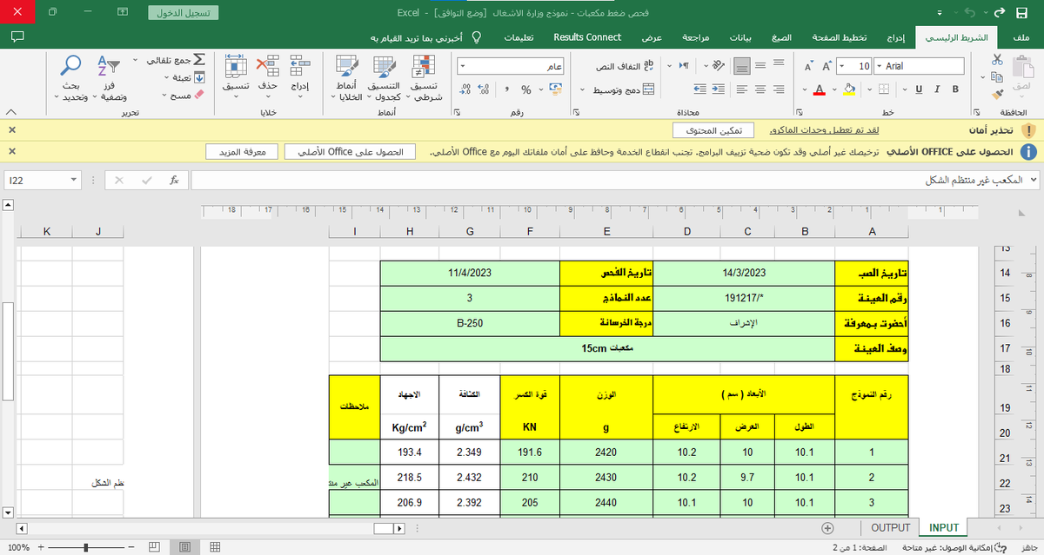Click Learn More (معرفة المزيد) button
1044x555 pixels.
coord(242,152)
